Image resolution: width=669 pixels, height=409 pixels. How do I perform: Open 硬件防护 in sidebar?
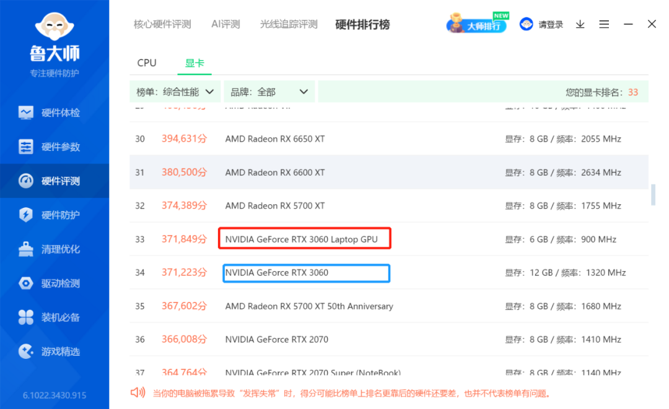pyautogui.click(x=55, y=215)
